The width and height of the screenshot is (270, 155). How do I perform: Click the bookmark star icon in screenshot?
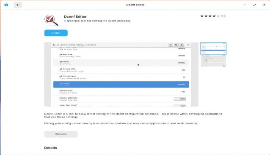[171, 45]
